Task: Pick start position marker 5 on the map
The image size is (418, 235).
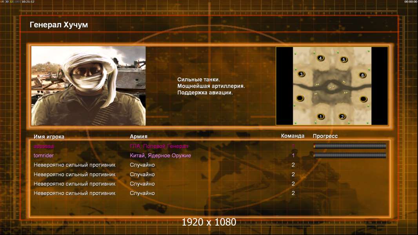Action: (x=344, y=60)
